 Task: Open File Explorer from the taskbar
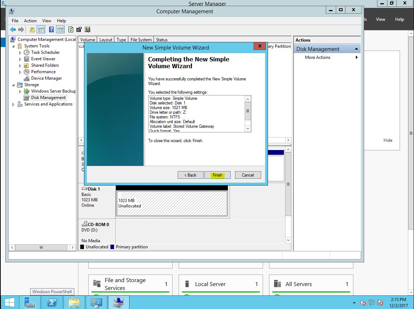[x=74, y=303]
